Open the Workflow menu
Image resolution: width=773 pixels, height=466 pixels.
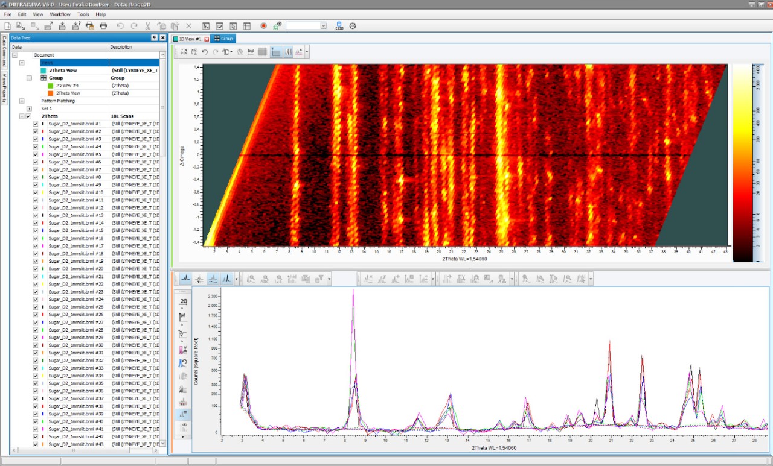(60, 14)
